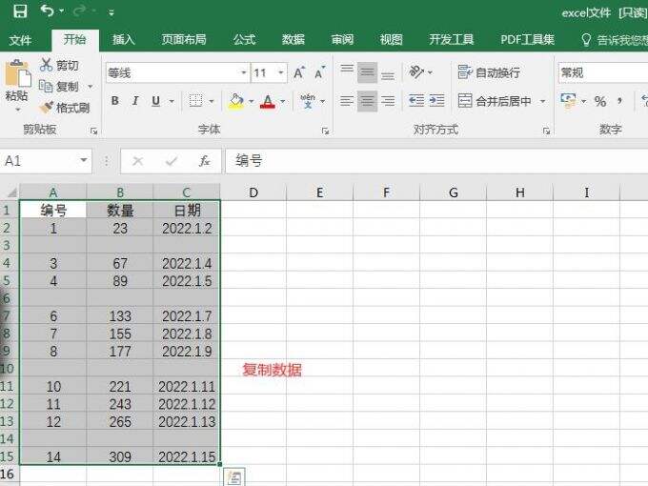Click the Merge and Center (合并后居中) button
Screen dimensions: 648x486
coord(496,101)
